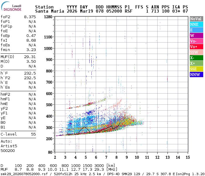
Task: Click the red Vo+ legend swatch
Action: point(196,47)
